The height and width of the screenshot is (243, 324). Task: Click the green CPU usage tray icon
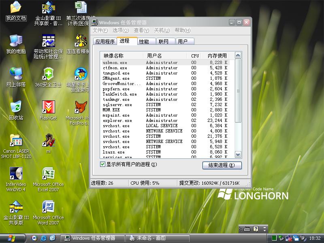tap(274, 238)
